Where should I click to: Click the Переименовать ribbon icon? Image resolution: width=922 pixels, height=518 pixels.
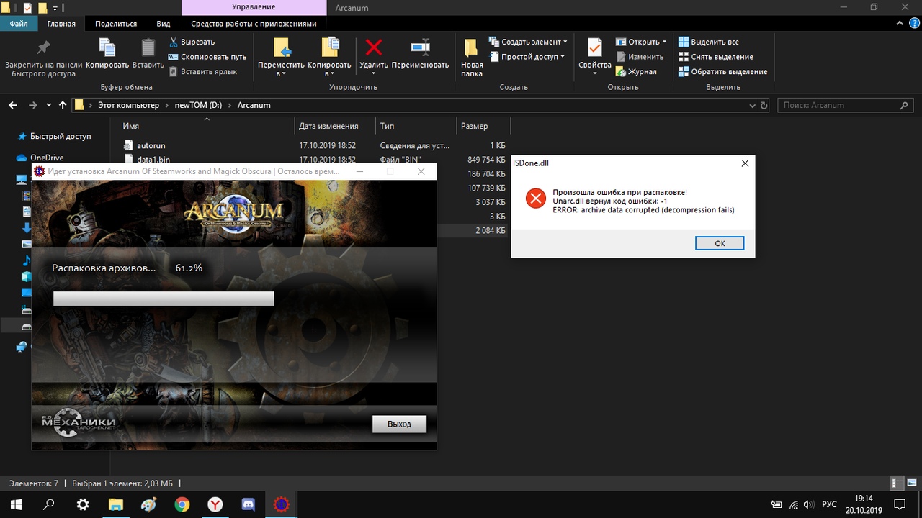pyautogui.click(x=420, y=48)
